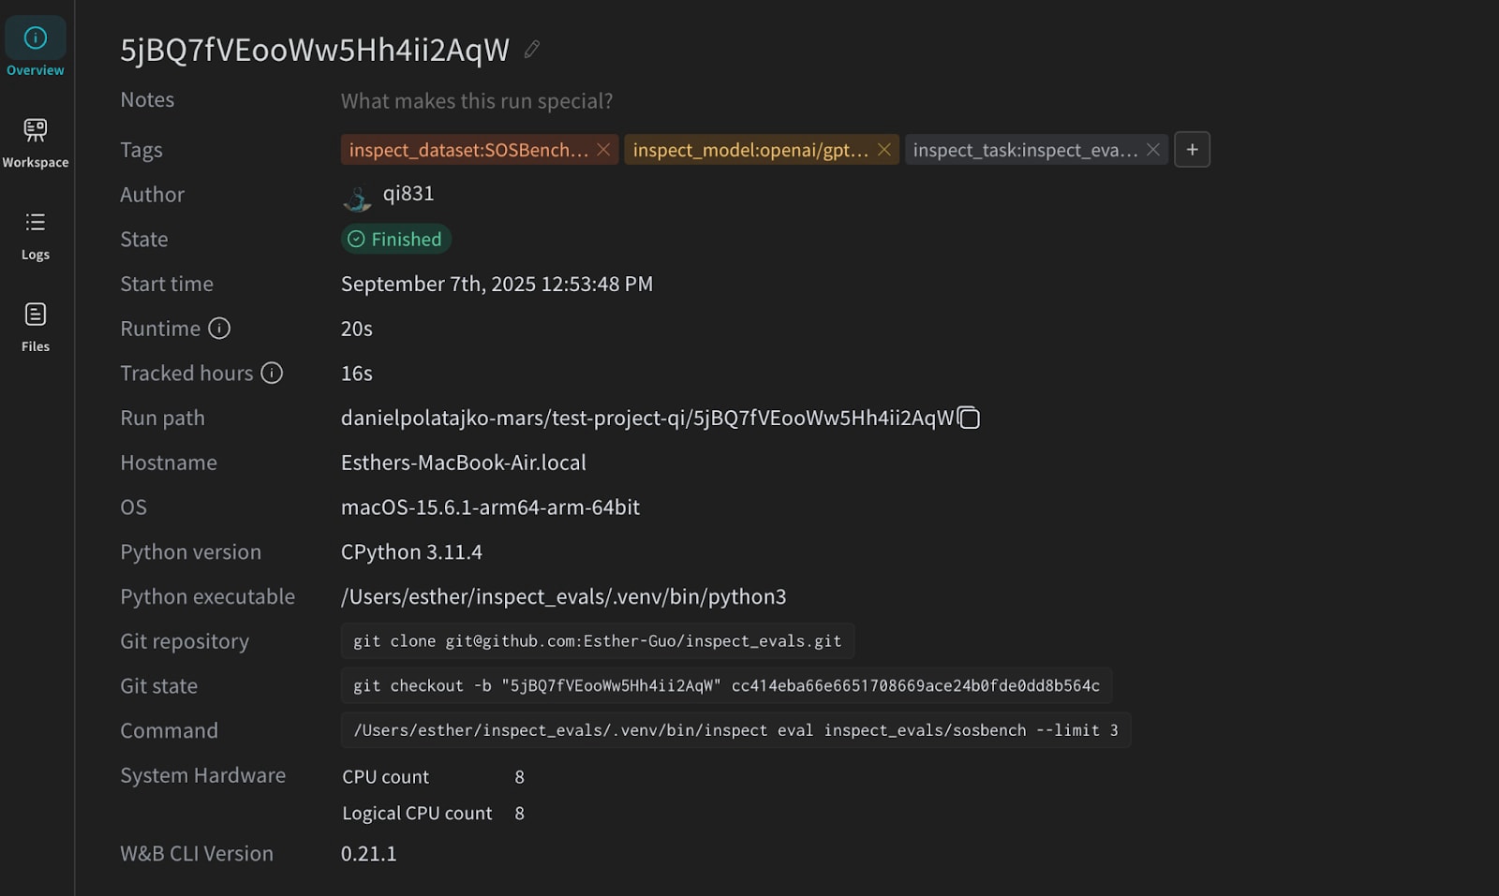Open the Files sidebar tab
Viewport: 1499px width, 896px height.
[x=36, y=327]
